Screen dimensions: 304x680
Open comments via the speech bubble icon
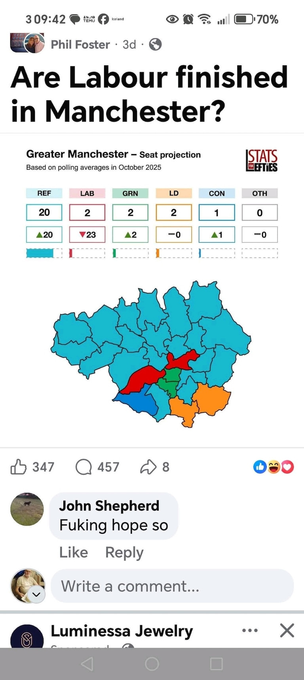(x=84, y=467)
